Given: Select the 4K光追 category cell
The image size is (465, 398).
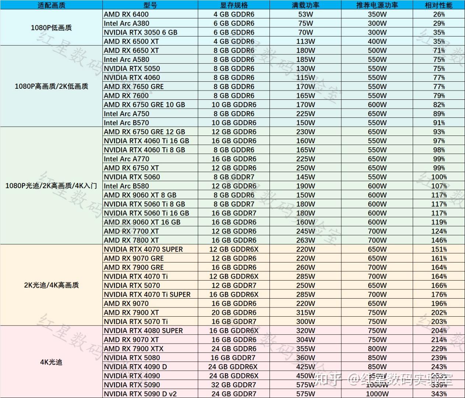Looking at the screenshot, I should coord(51,362).
